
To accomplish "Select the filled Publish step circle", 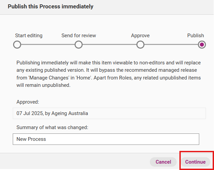I will (202, 45).
